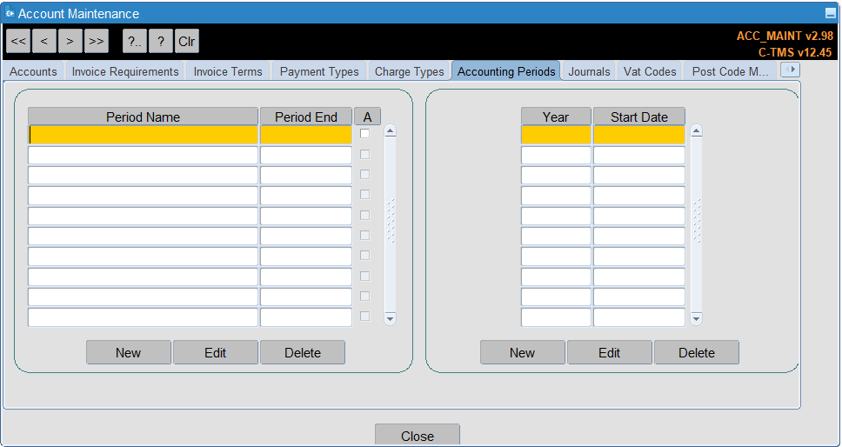Click the previous record < button
This screenshot has height=447, width=842.
[44, 42]
